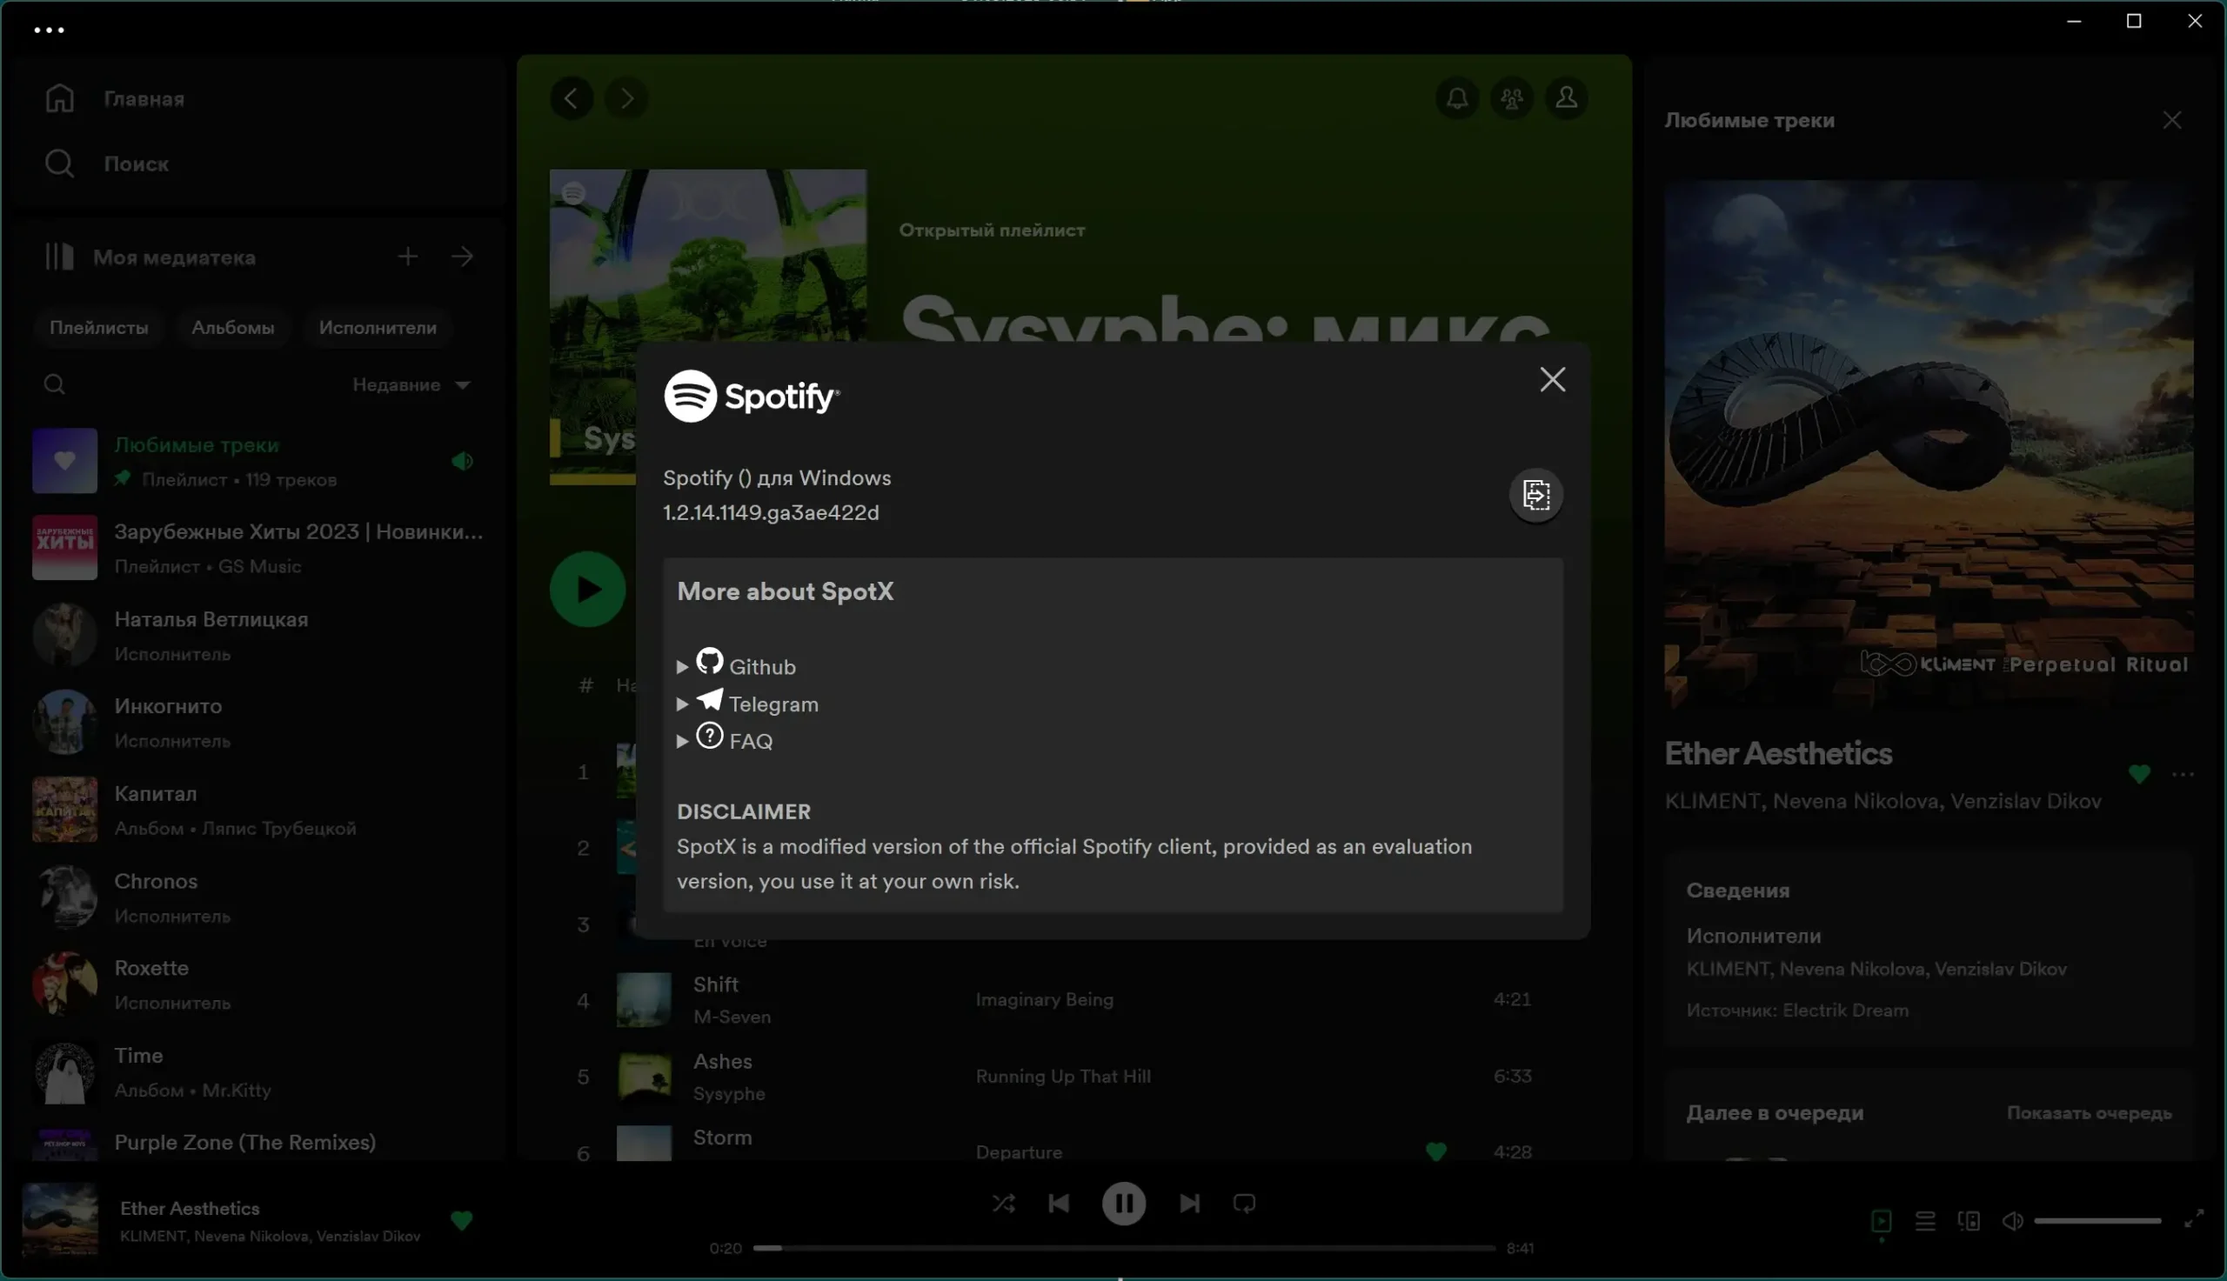This screenshot has height=1281, width=2227.
Task: Unlike the Ether Aesthetics track
Action: tap(463, 1220)
